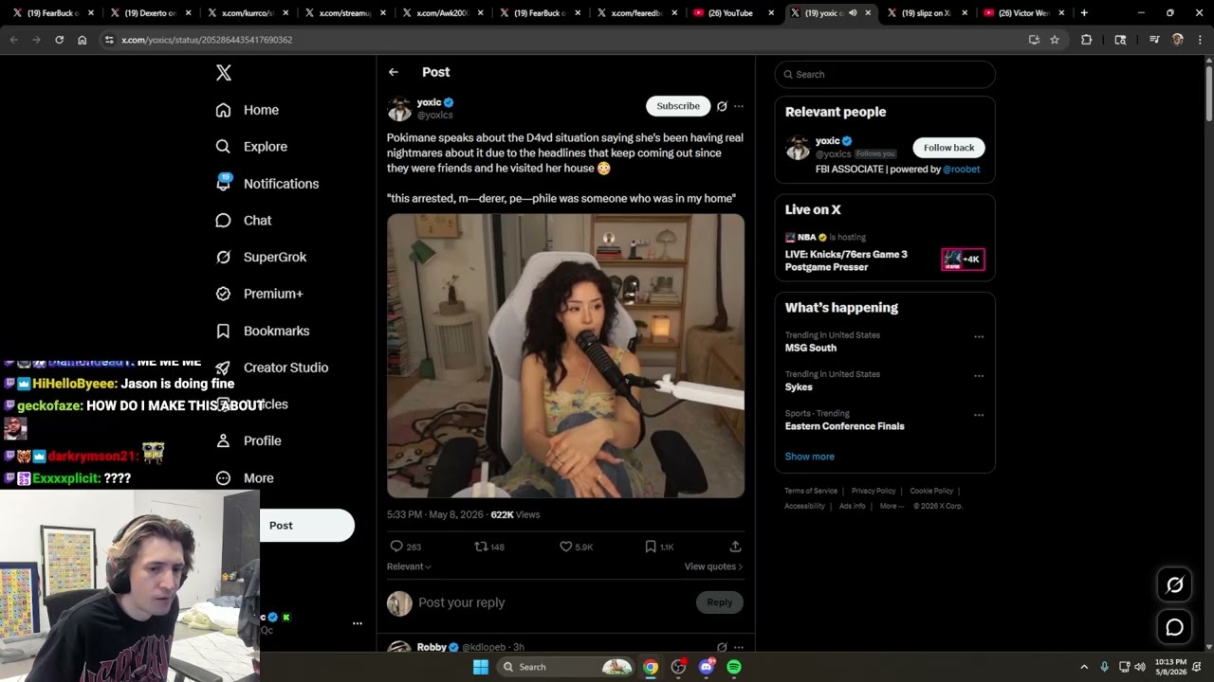1214x682 pixels.
Task: Go back using the Post arrow
Action: point(394,72)
